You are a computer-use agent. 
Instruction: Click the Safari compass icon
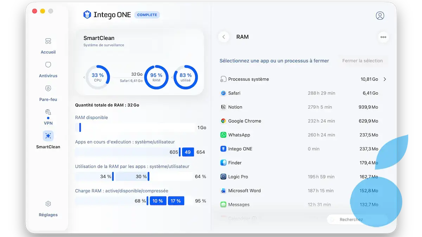click(x=223, y=93)
